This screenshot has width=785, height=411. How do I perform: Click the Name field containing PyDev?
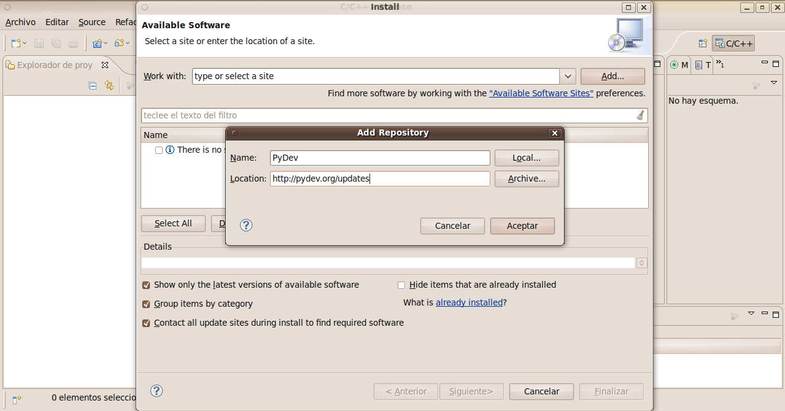click(x=380, y=158)
